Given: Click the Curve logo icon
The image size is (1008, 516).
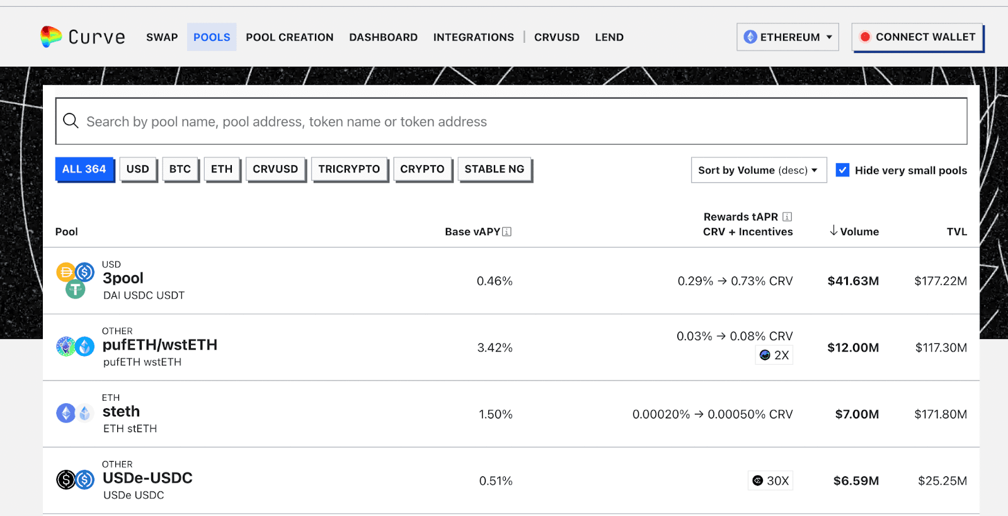Looking at the screenshot, I should [x=50, y=37].
